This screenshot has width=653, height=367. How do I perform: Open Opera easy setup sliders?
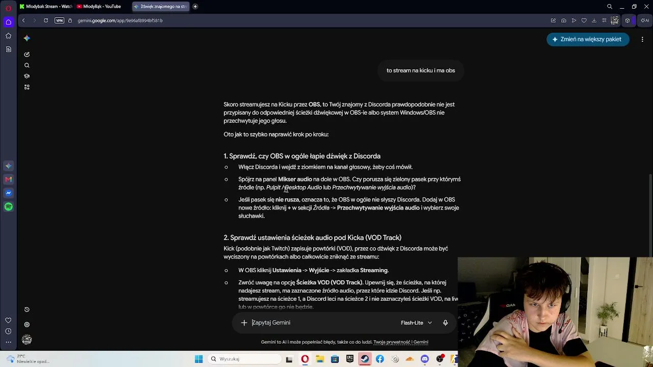click(605, 20)
